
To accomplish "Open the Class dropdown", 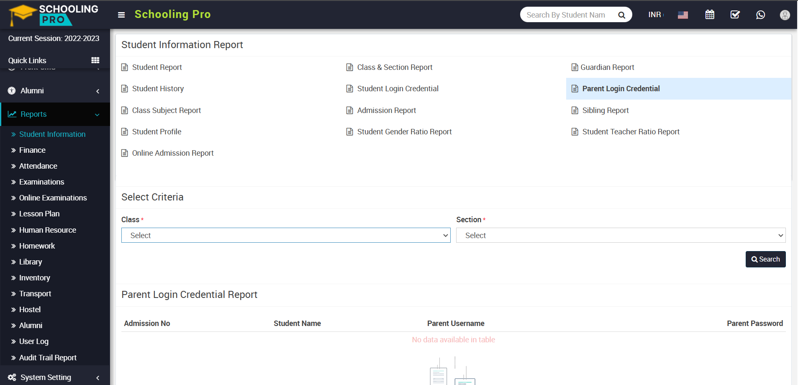I will [x=286, y=235].
